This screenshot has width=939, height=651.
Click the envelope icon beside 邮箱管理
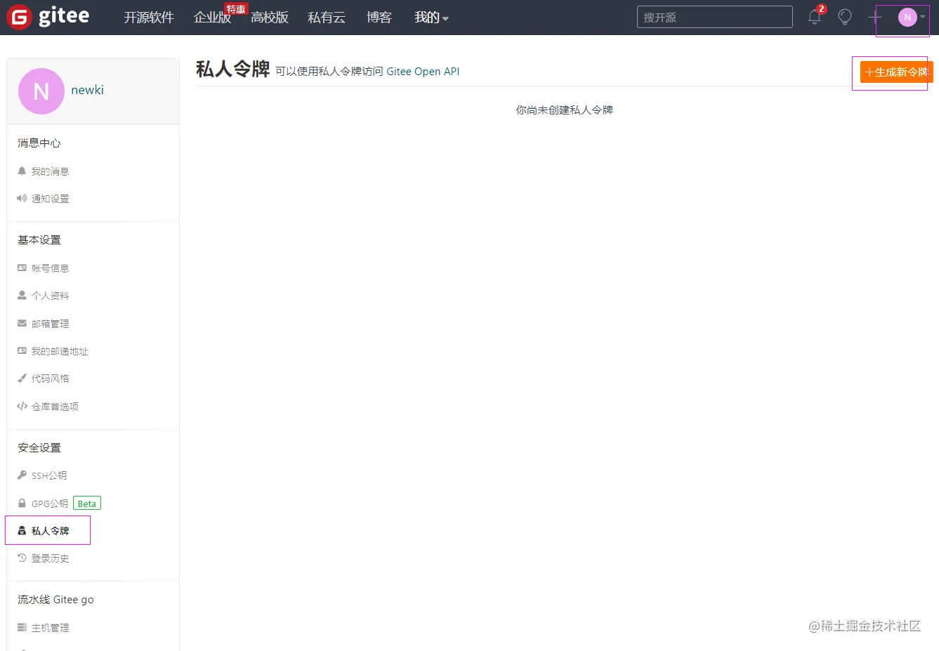pos(22,323)
